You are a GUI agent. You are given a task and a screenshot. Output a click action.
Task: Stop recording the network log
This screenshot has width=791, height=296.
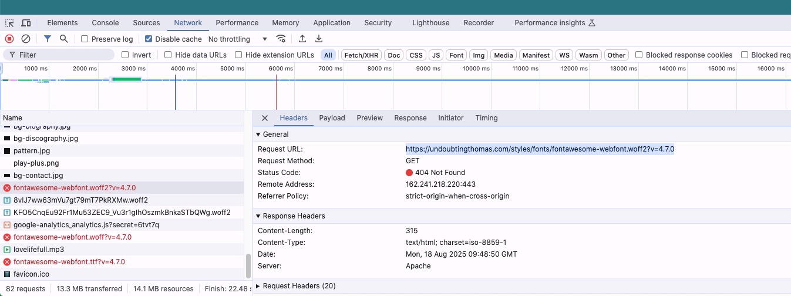pos(9,39)
